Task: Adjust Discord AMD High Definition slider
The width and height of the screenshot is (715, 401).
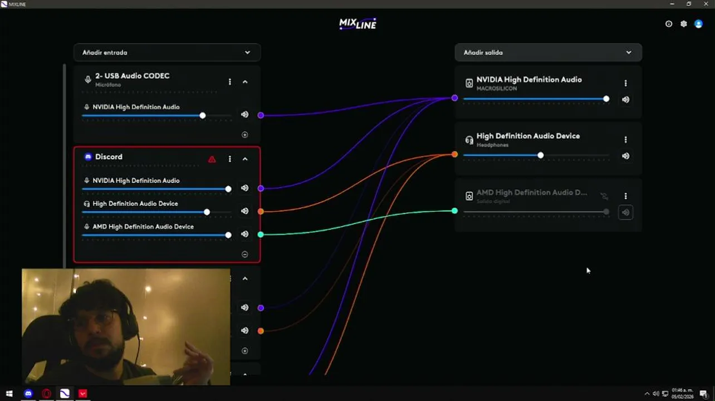Action: [x=156, y=236]
